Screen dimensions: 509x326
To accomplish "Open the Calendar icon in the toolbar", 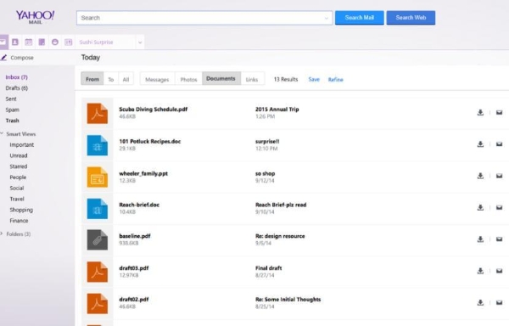I will [x=29, y=42].
